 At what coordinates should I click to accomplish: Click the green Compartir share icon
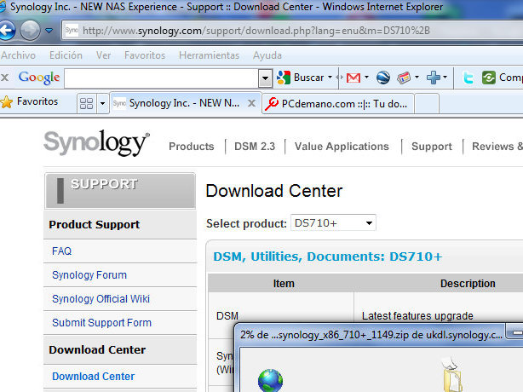click(489, 78)
